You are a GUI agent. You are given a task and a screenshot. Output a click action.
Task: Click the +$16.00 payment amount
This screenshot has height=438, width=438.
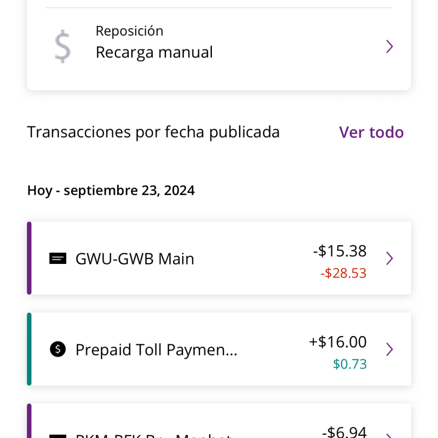[338, 342]
